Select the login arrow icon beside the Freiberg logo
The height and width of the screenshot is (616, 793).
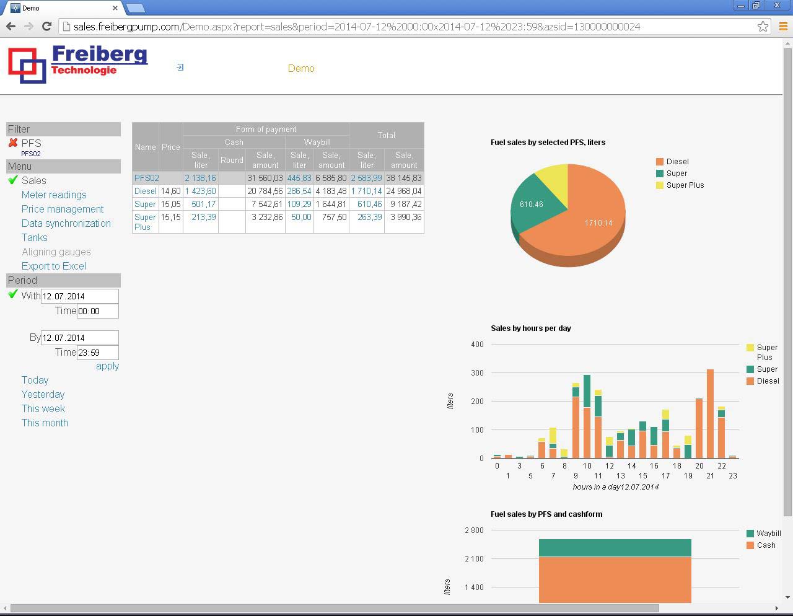click(179, 67)
